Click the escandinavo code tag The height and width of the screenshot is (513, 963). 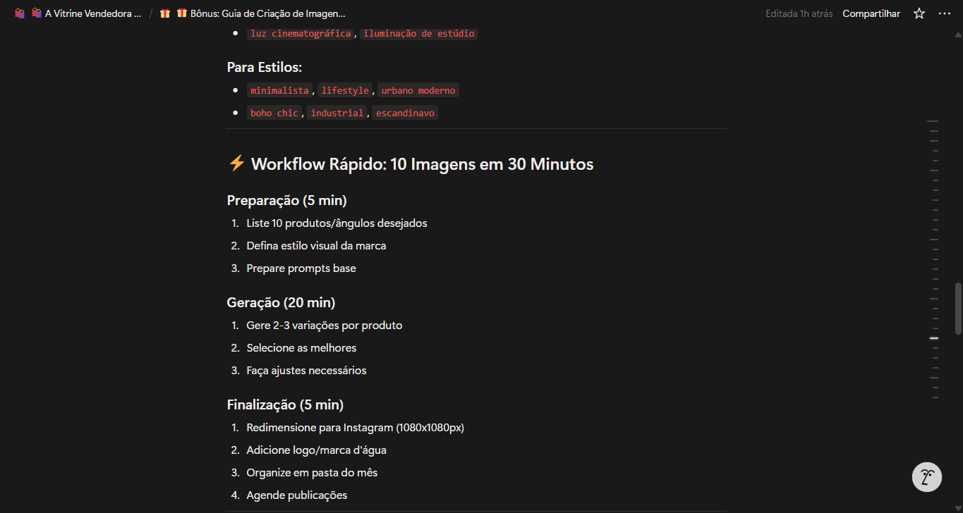[404, 112]
